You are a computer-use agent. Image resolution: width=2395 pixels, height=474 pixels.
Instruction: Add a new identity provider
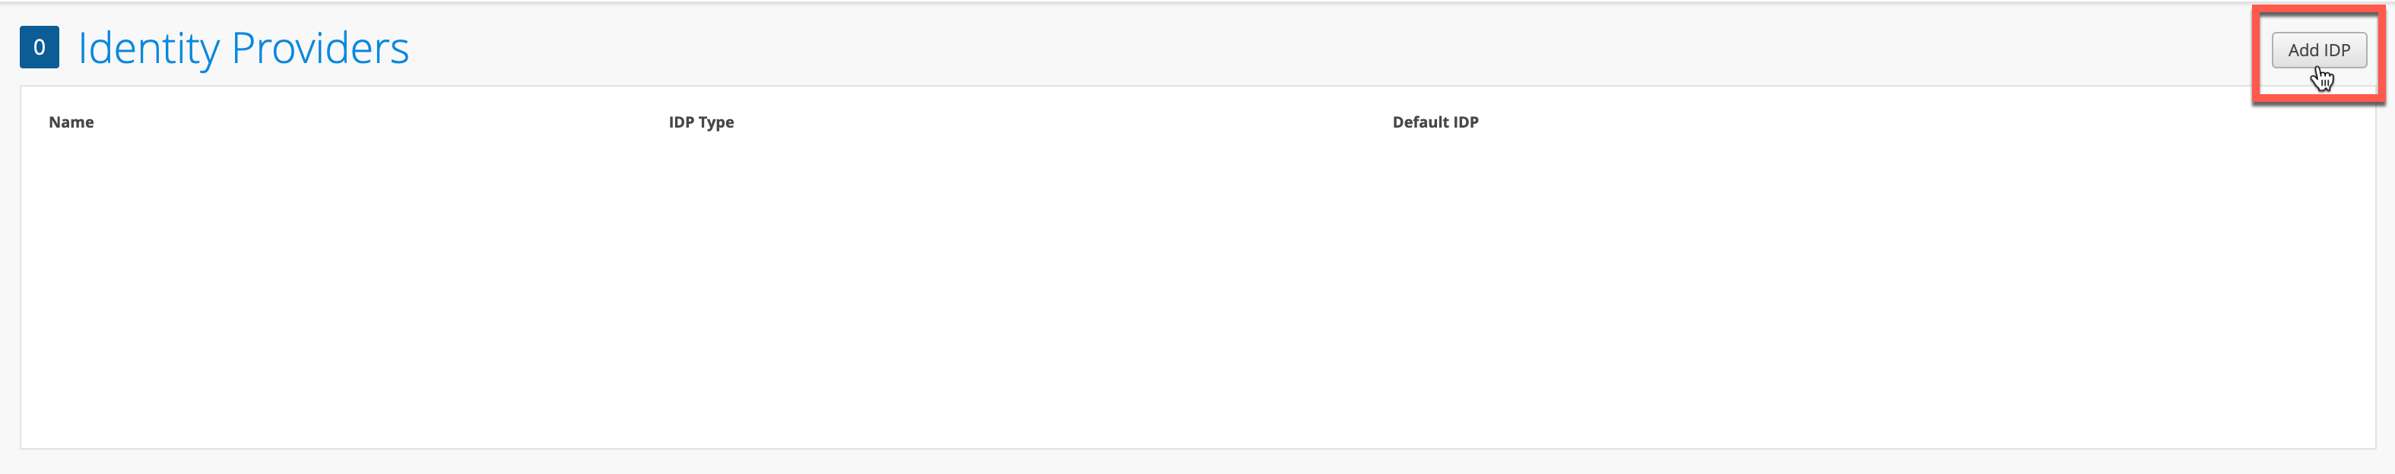click(2318, 50)
